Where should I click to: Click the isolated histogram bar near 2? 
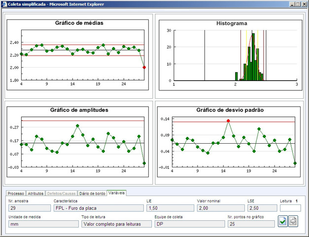click(236, 77)
